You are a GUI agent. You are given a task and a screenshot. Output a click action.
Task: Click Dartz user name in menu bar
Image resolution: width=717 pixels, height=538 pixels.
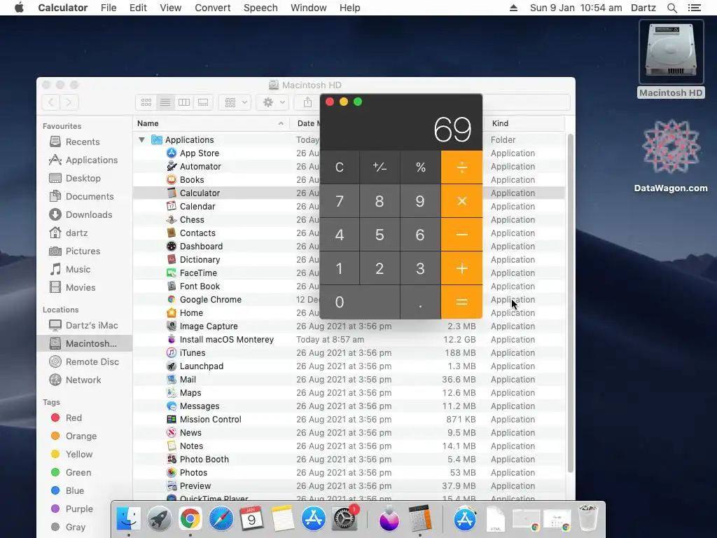coord(643,8)
